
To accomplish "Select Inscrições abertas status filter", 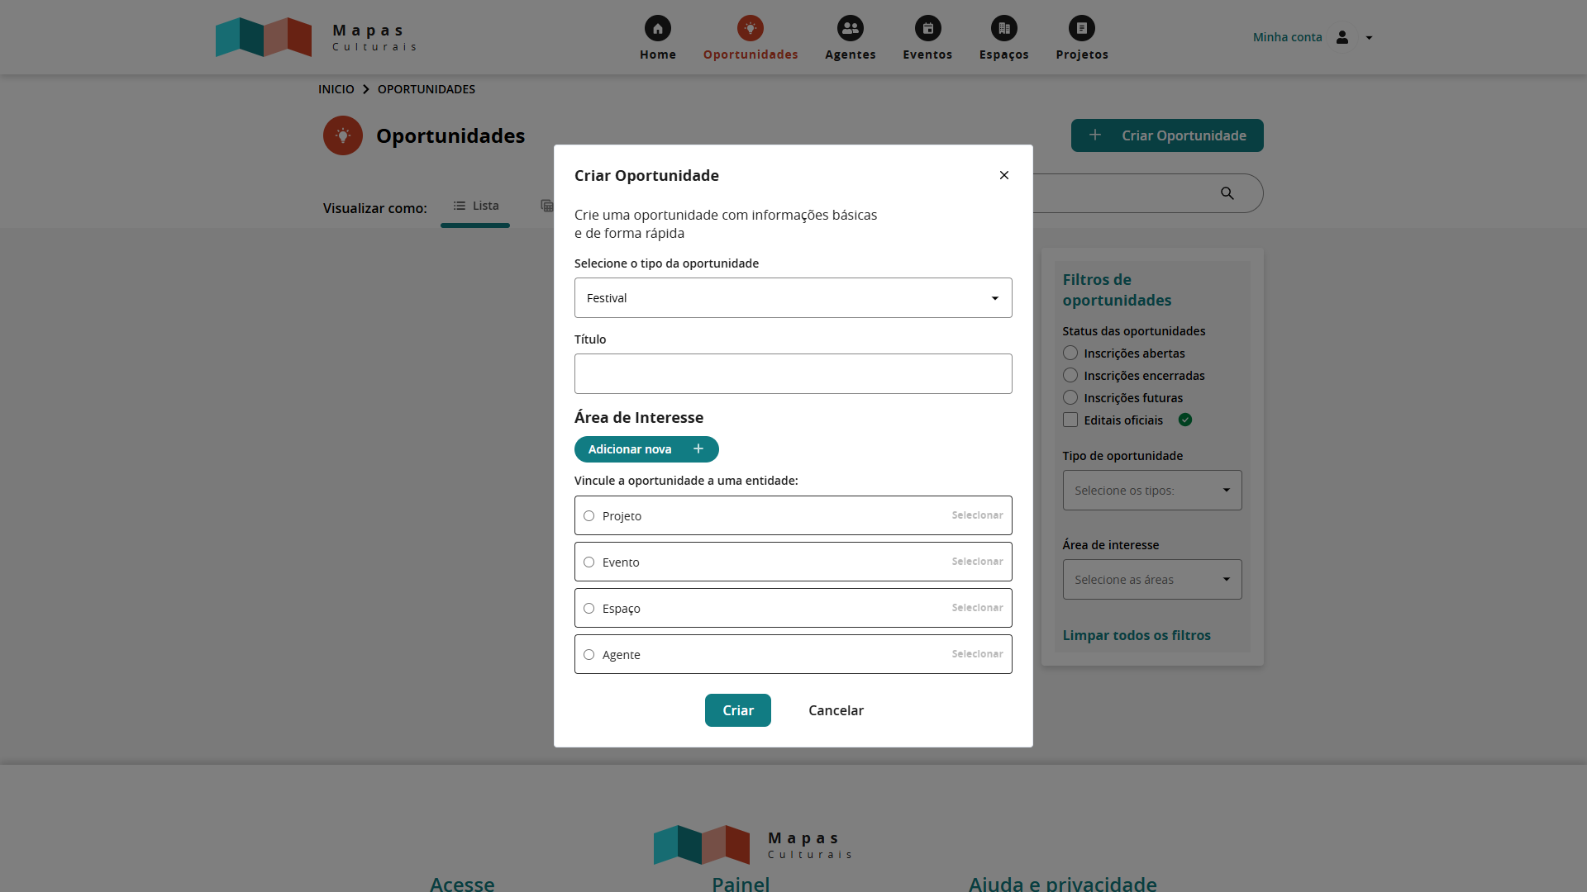I will [x=1070, y=353].
